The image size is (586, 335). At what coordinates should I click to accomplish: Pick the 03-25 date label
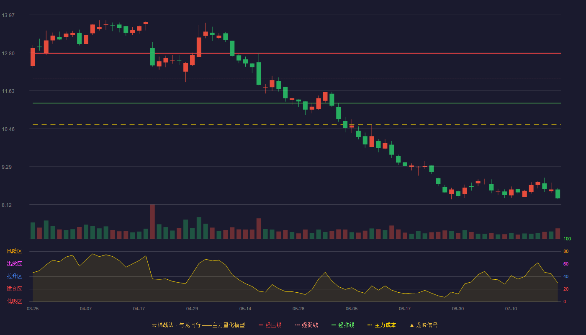(x=33, y=309)
